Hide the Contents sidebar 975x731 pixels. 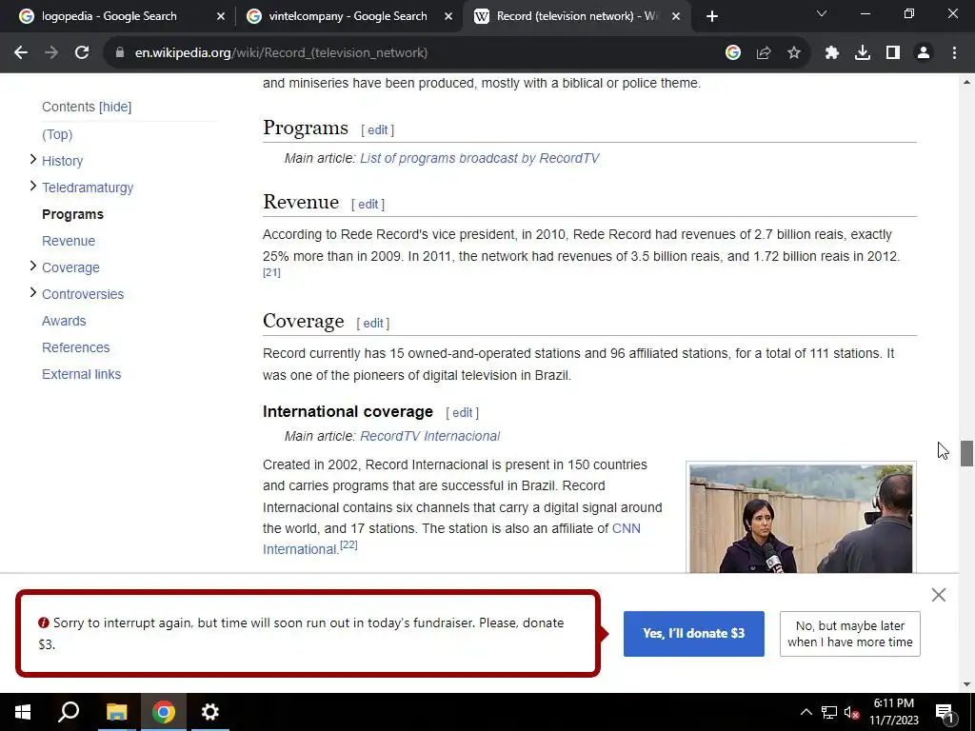point(115,107)
